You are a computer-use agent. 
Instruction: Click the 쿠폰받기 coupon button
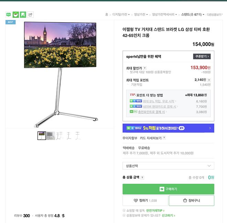(202, 56)
